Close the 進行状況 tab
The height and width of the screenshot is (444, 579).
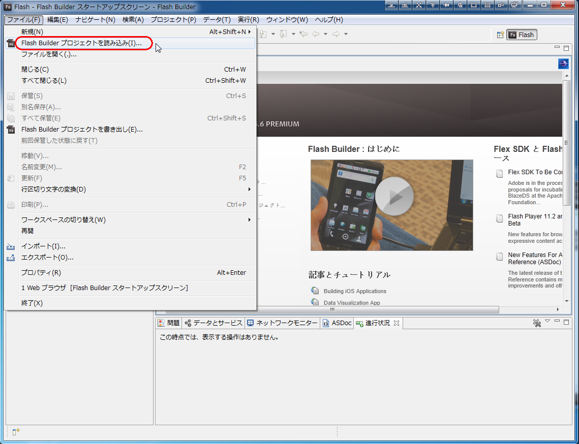click(x=396, y=323)
